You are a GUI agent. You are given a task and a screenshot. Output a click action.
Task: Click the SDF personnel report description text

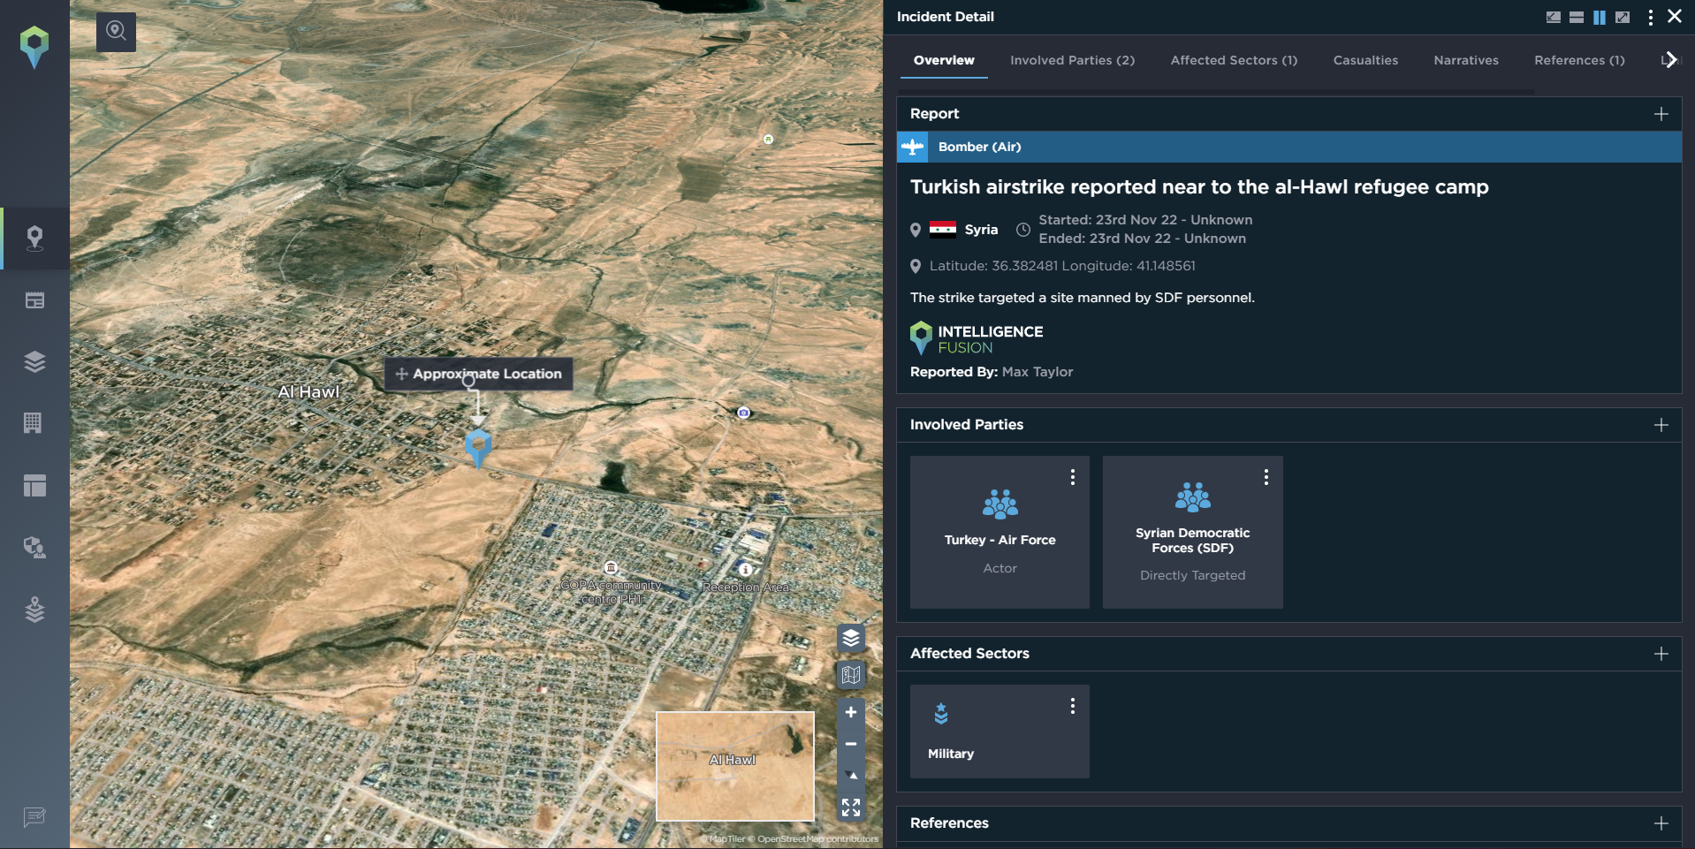1083,298
